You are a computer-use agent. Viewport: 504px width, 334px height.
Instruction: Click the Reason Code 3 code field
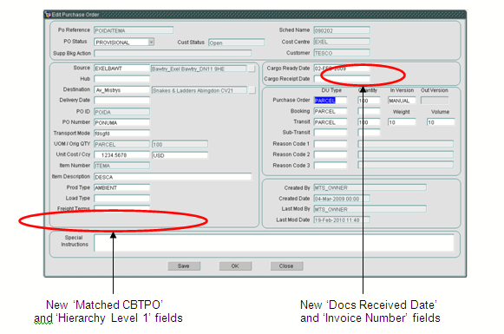331,165
